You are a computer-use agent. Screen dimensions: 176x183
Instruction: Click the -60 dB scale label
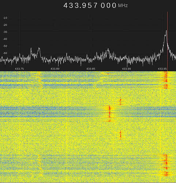[5, 53]
